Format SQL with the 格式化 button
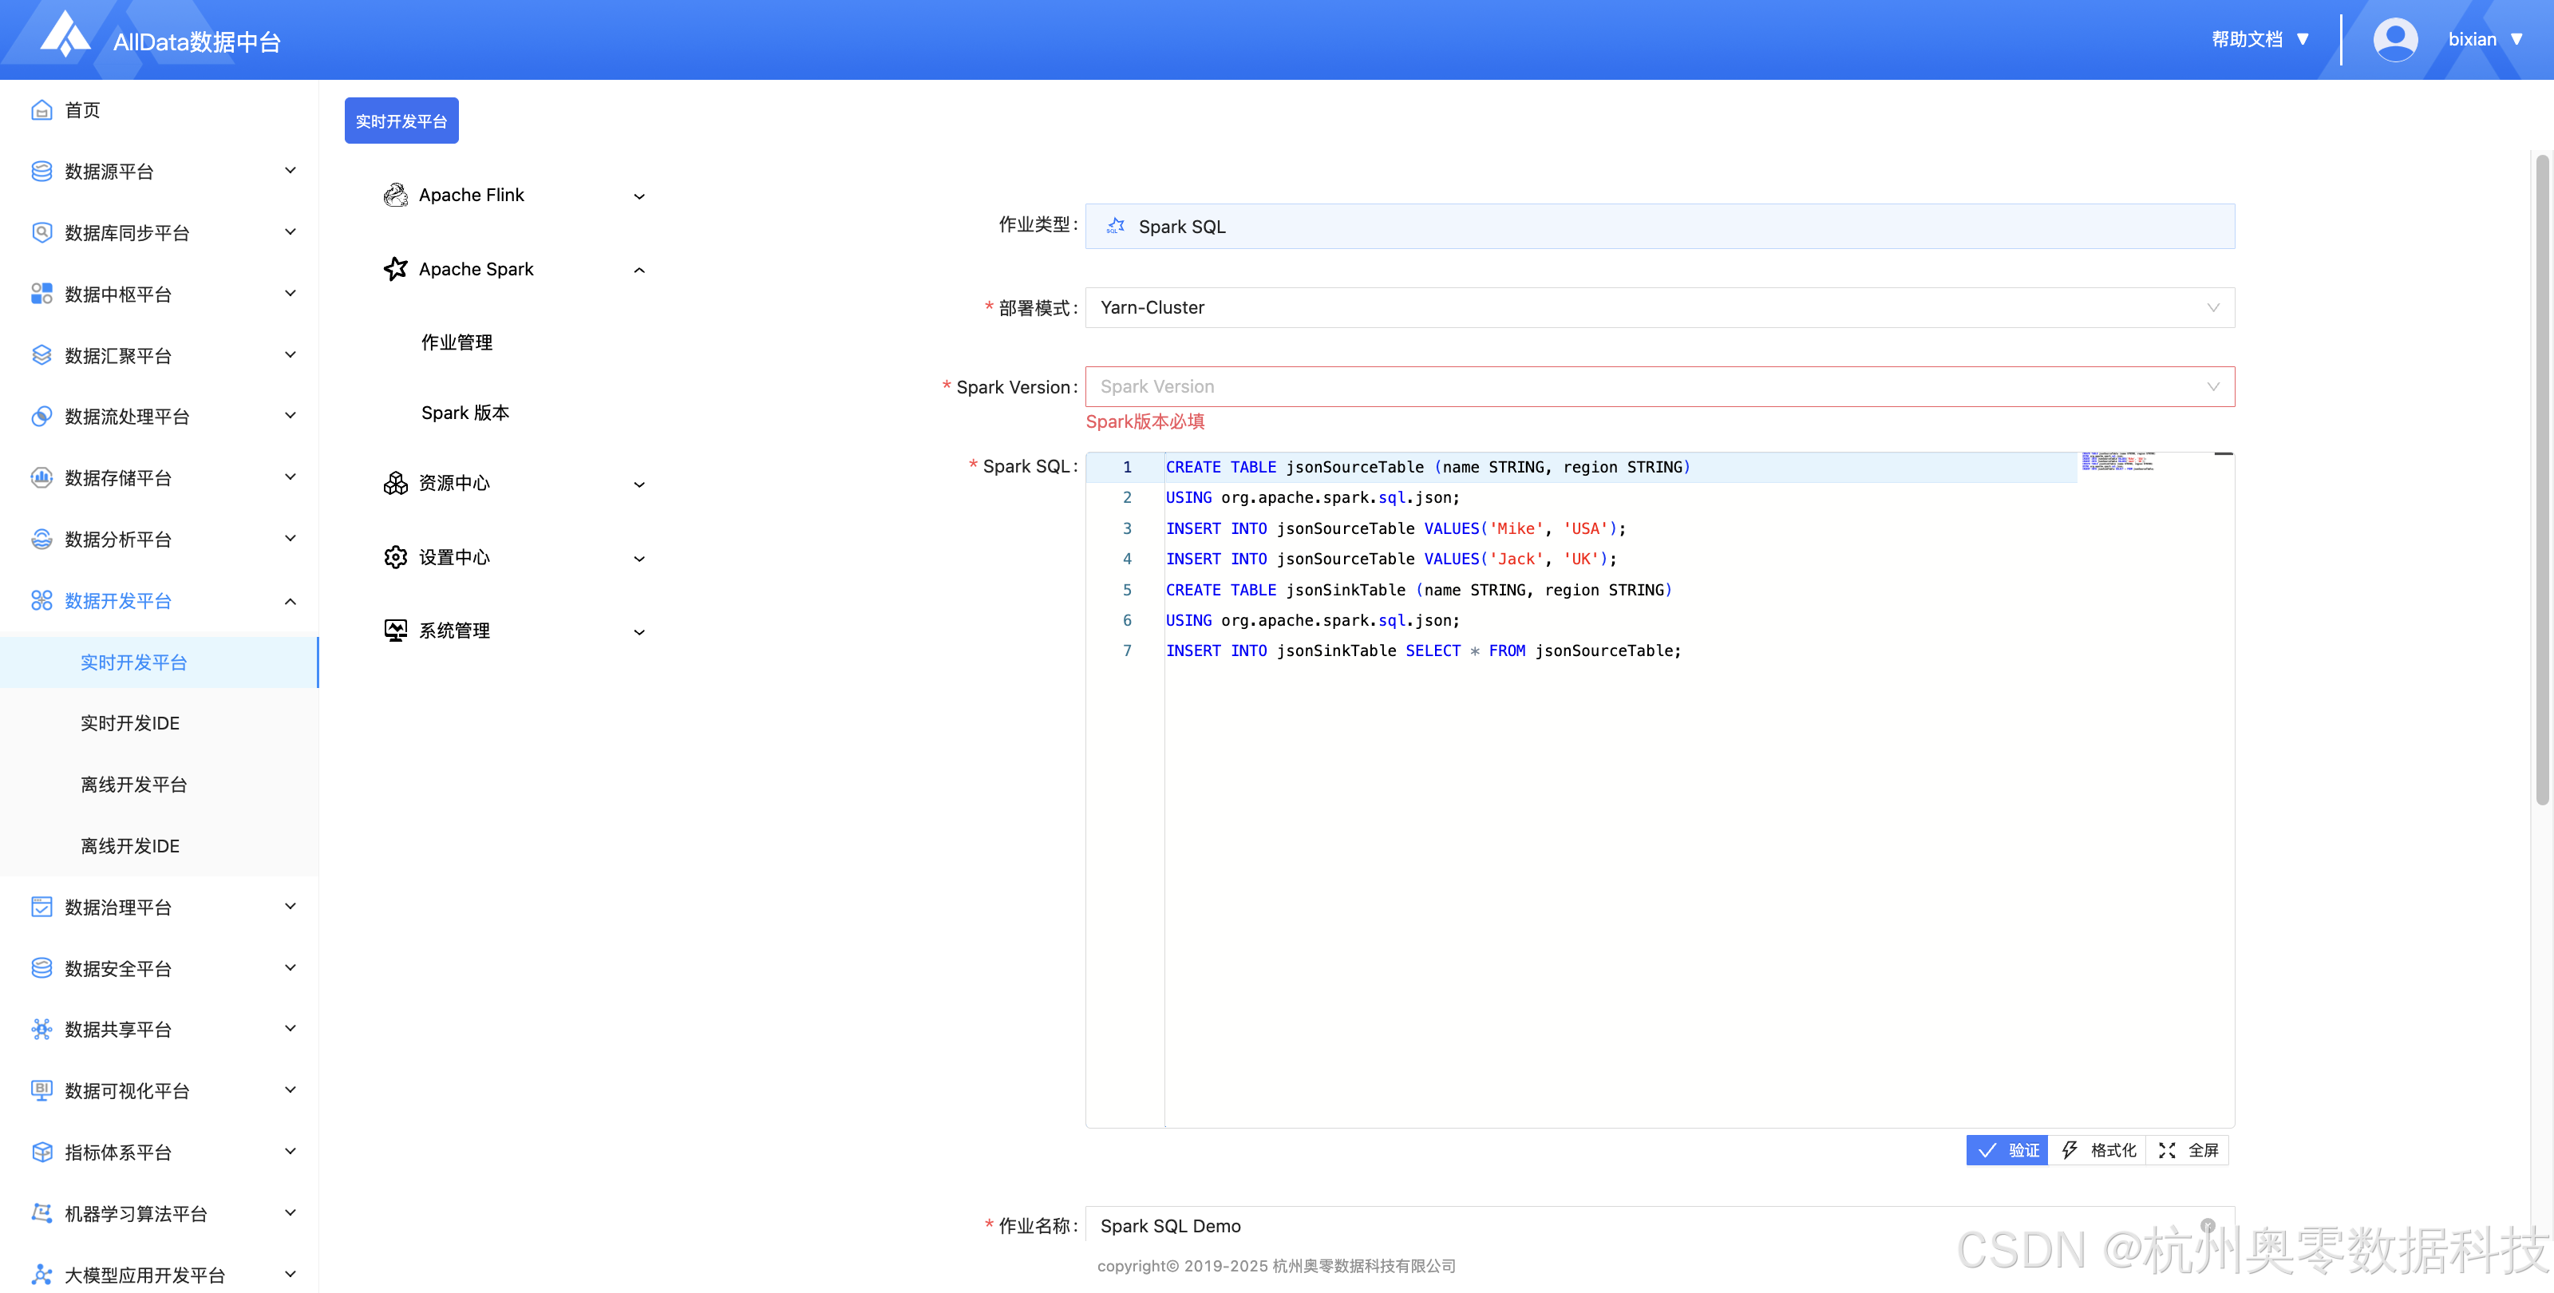 [x=2098, y=1150]
